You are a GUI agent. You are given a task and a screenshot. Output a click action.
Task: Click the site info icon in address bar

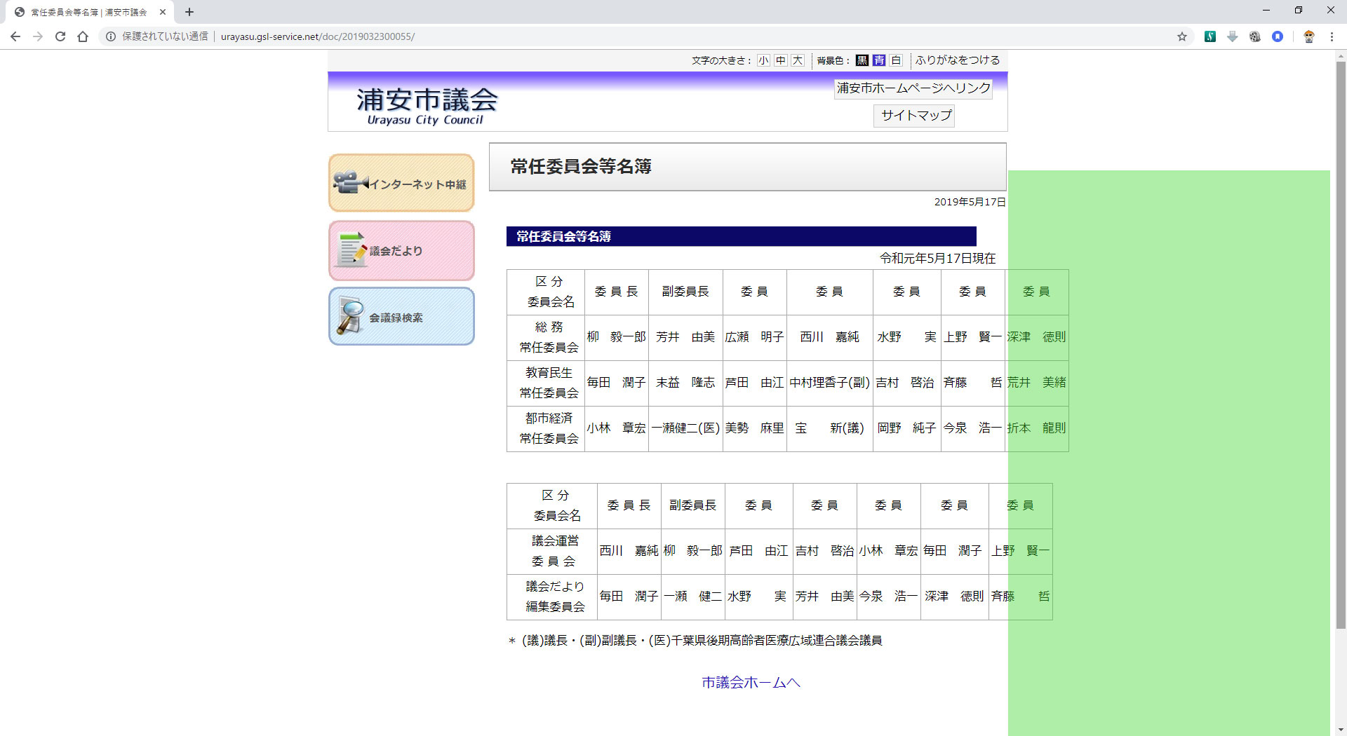(x=111, y=36)
